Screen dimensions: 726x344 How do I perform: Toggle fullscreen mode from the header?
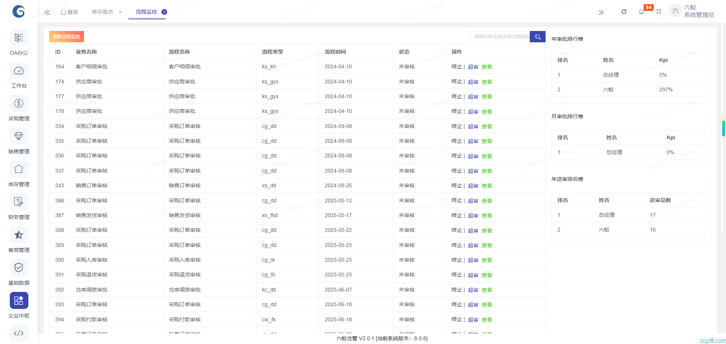tap(659, 12)
